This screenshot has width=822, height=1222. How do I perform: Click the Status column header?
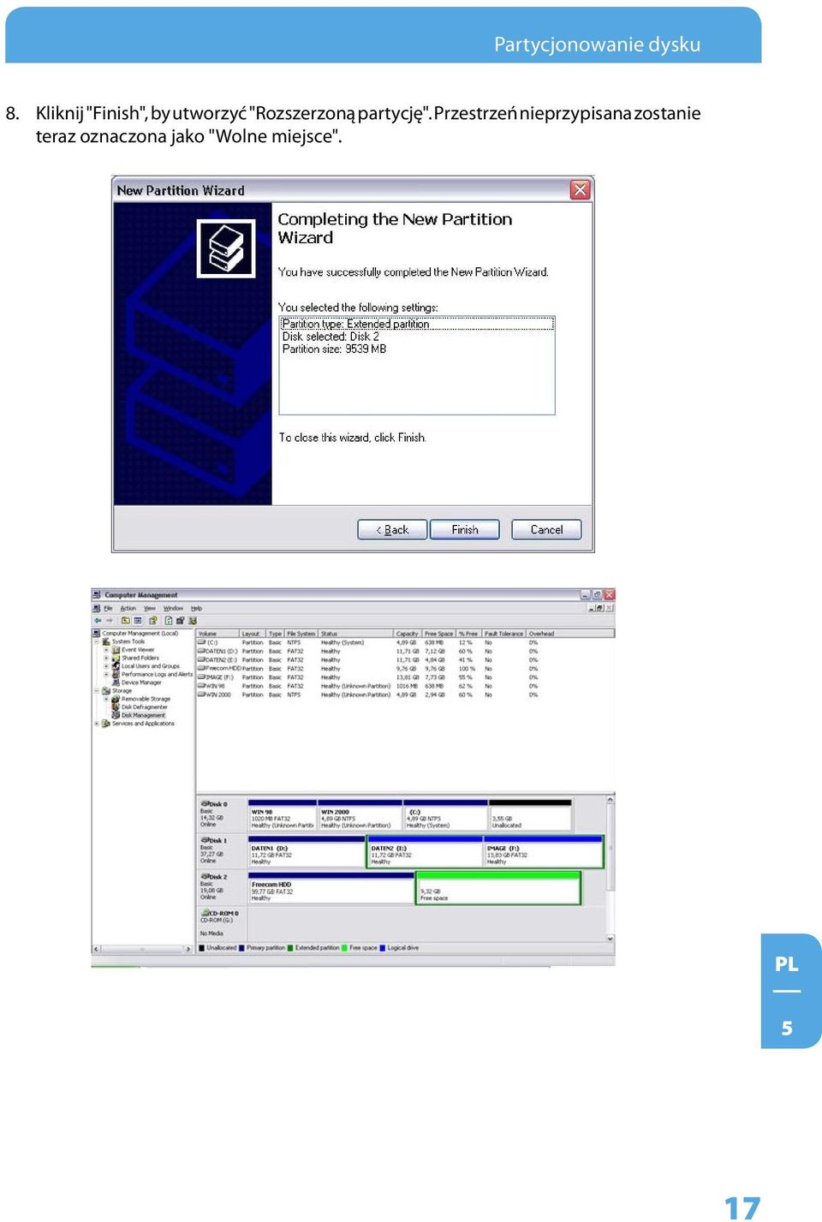(x=356, y=634)
